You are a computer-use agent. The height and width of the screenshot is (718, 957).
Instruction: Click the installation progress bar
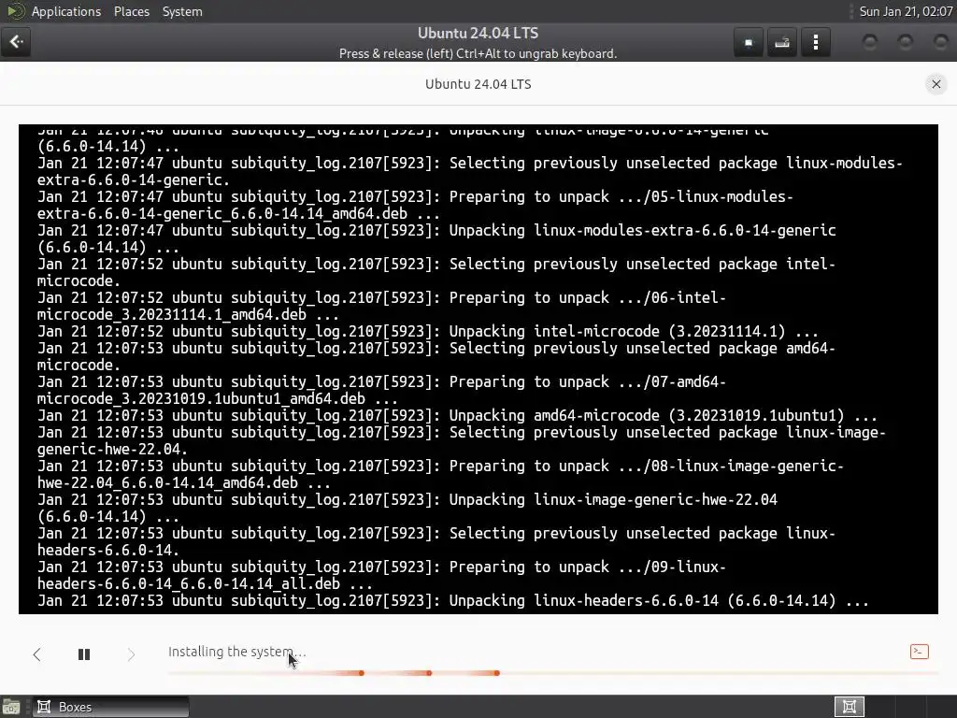click(x=553, y=673)
